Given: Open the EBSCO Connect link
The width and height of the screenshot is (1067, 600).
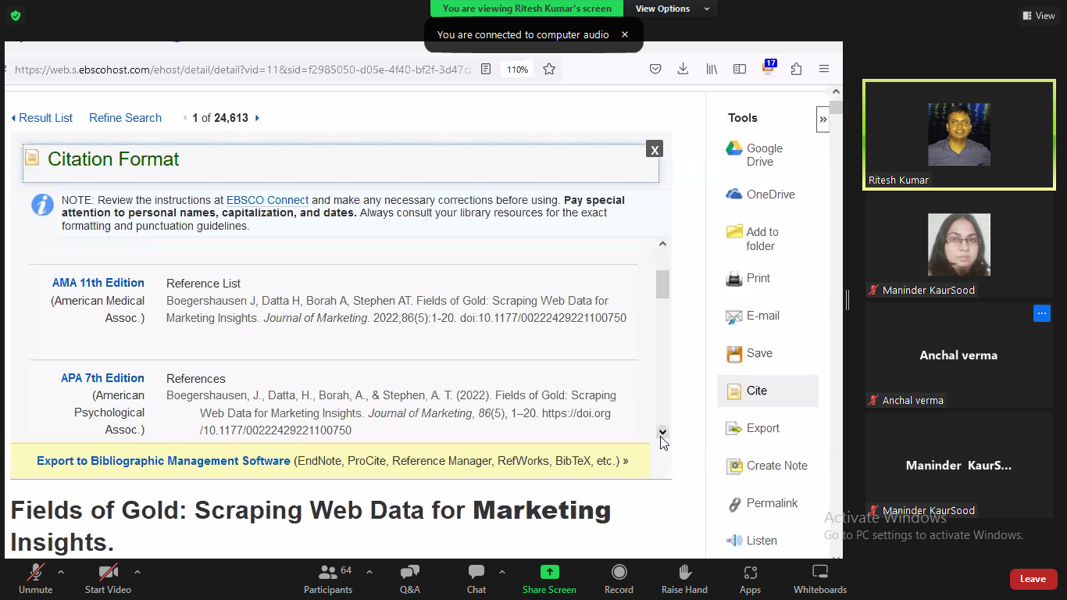Looking at the screenshot, I should coord(267,200).
